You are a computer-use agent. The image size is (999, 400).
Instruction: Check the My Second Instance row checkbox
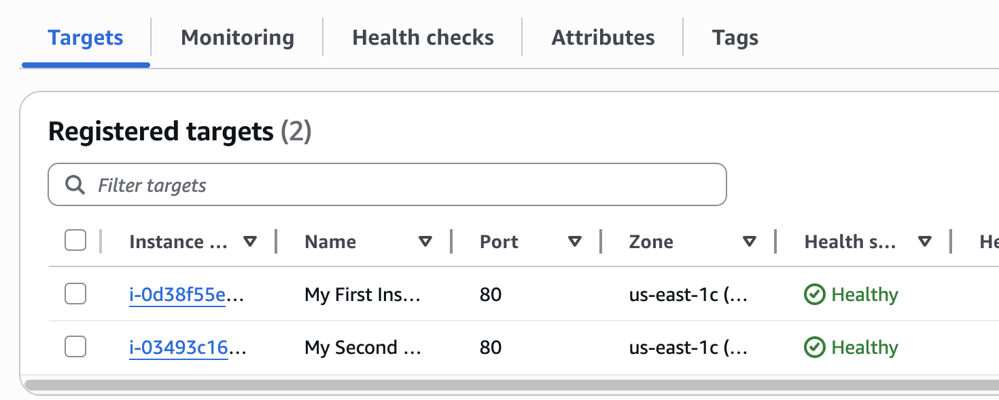pos(75,347)
